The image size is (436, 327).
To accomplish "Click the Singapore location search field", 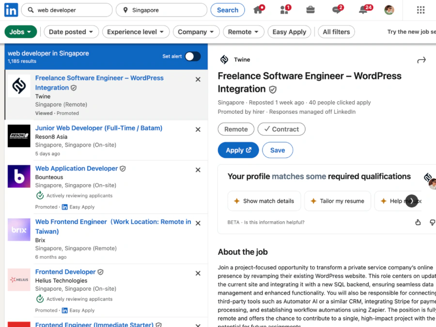I will 161,10.
